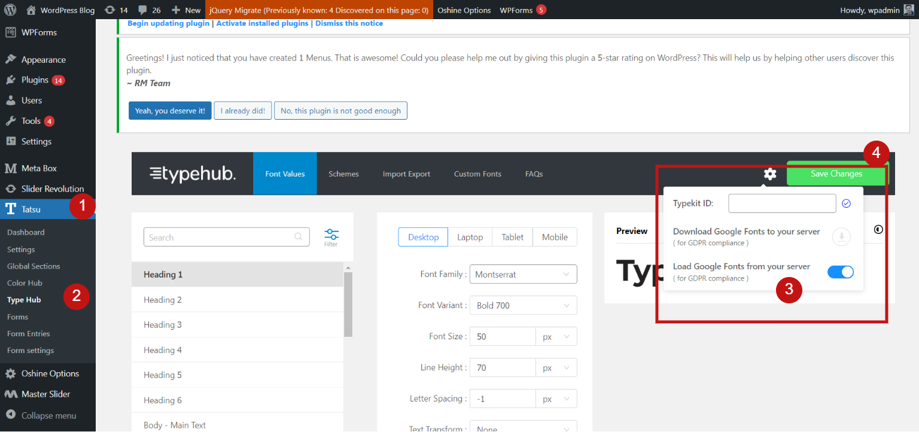The image size is (919, 432).
Task: Open the Users sidebar menu
Action: click(48, 100)
